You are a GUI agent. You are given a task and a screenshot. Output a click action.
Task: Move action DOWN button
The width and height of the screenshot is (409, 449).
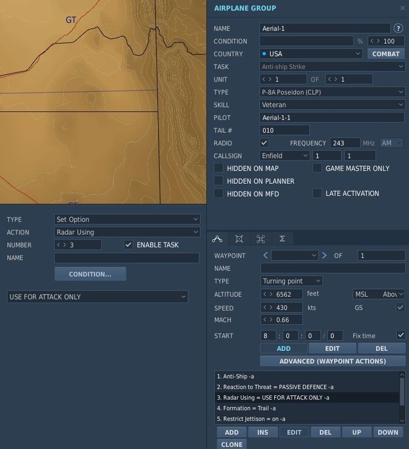(x=388, y=432)
